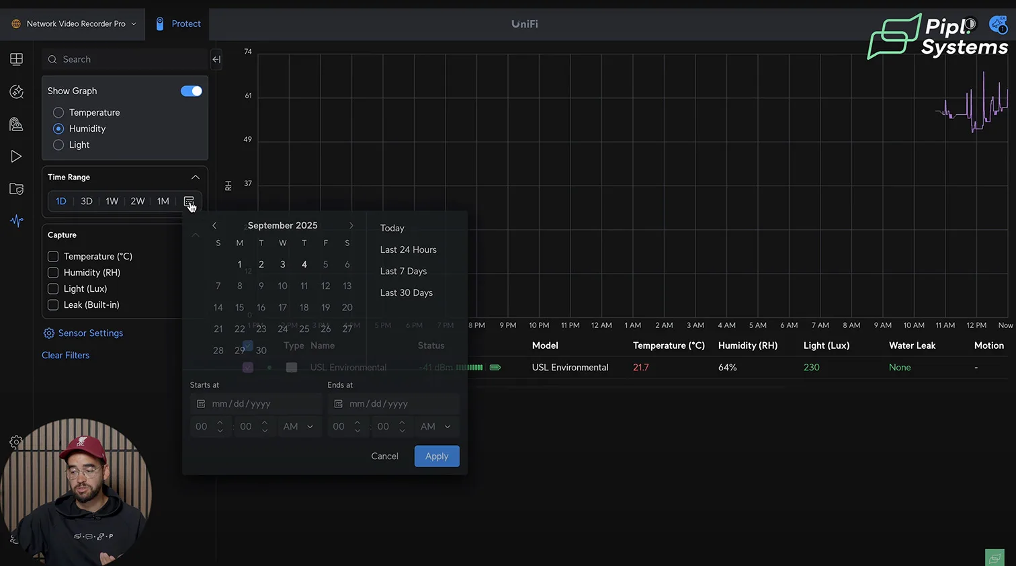Check the Temperature (°C) capture checkbox
The image size is (1016, 566).
point(53,256)
